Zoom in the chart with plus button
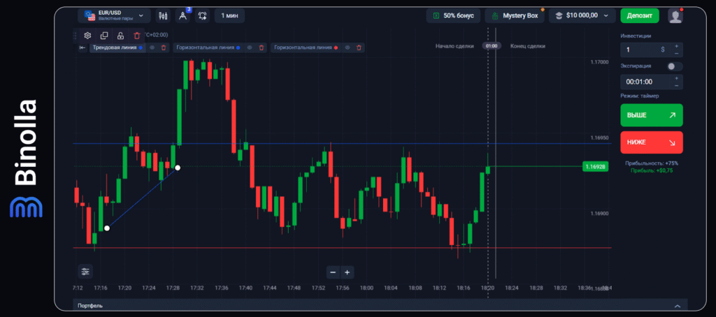Screen dimensions: 716x317 (x=347, y=272)
